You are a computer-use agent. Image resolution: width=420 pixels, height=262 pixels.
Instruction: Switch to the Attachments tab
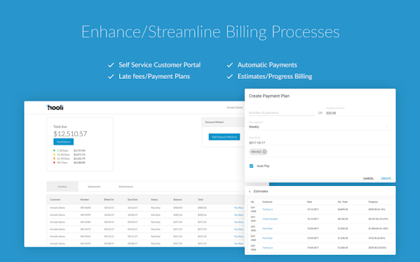(125, 187)
